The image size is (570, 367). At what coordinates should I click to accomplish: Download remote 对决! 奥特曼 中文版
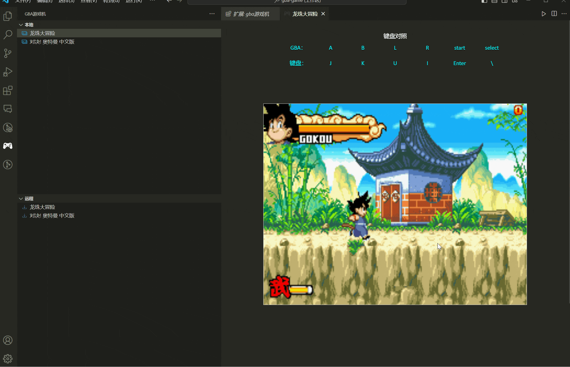click(x=52, y=216)
